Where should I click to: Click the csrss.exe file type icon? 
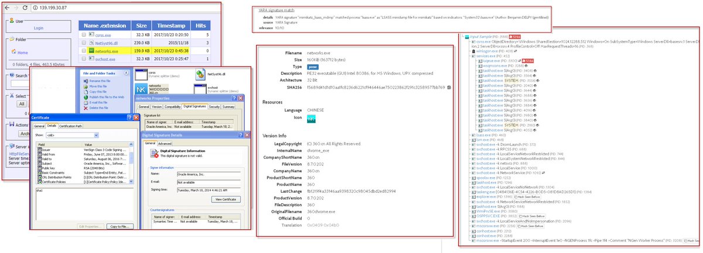tap(91, 34)
